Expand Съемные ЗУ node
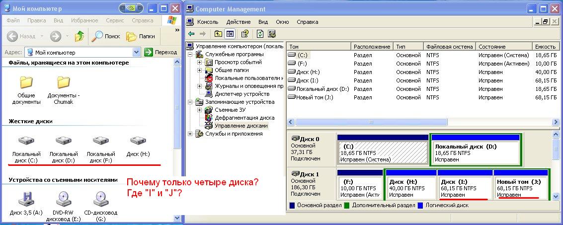The height and width of the screenshot is (225, 563). [199, 110]
